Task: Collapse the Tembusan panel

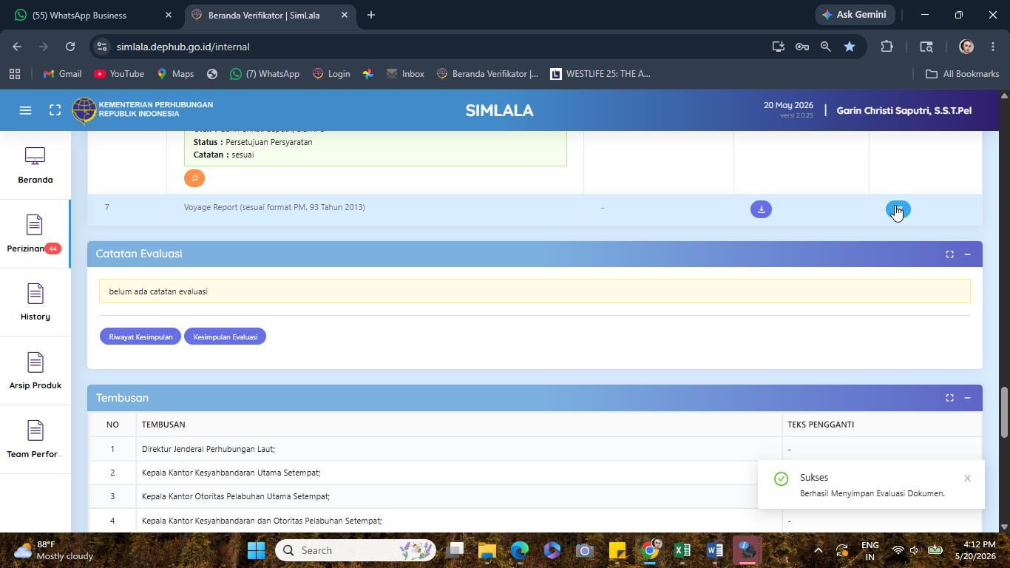Action: (x=967, y=398)
